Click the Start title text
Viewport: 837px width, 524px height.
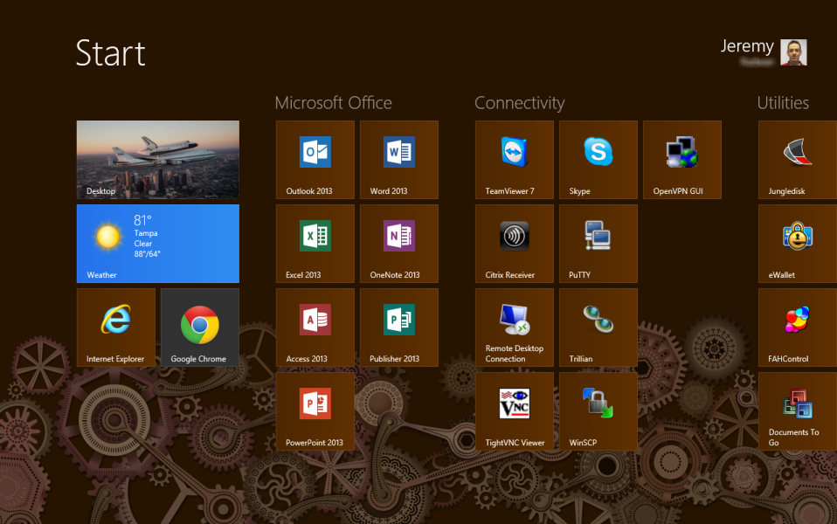[110, 53]
